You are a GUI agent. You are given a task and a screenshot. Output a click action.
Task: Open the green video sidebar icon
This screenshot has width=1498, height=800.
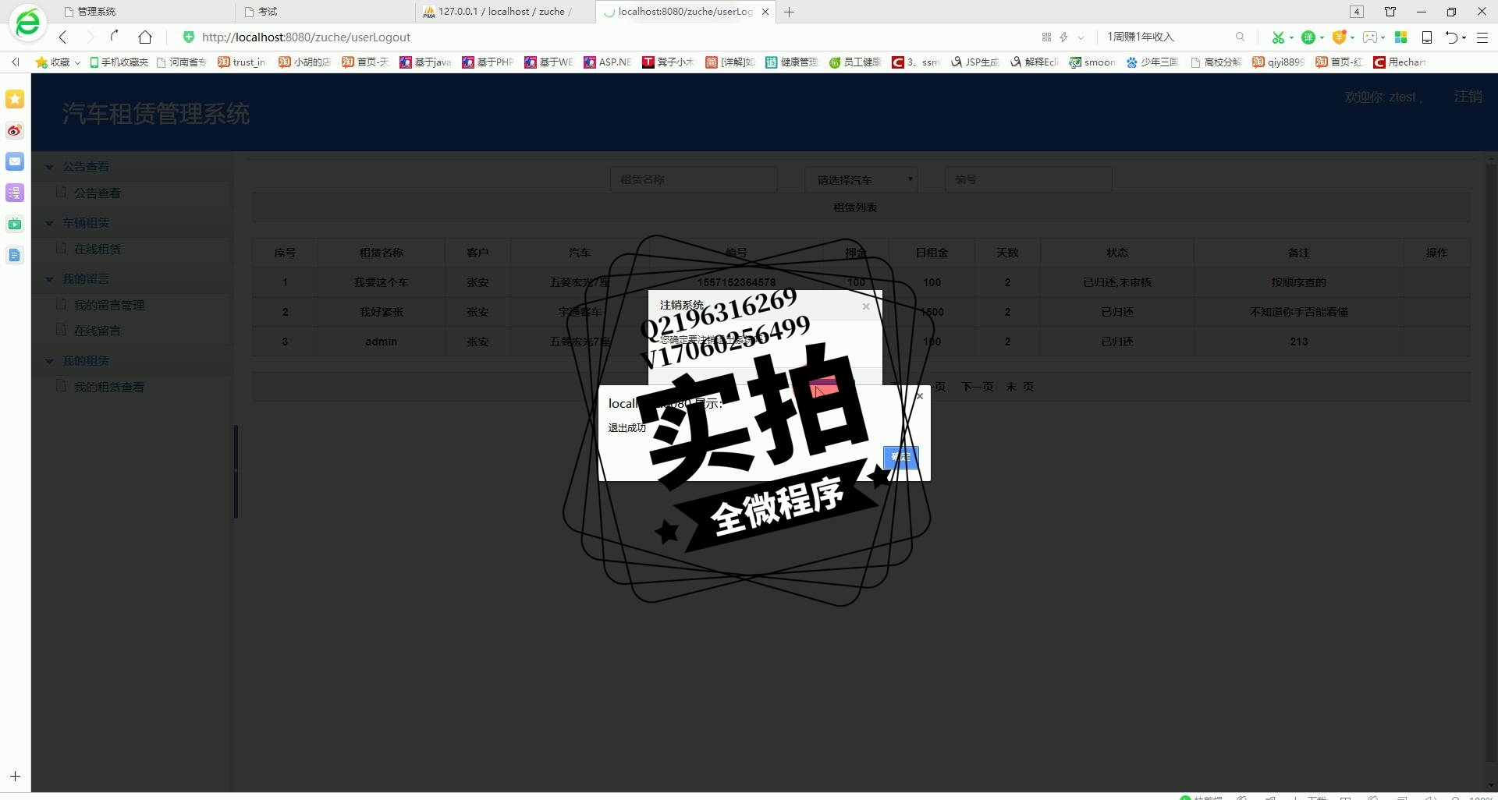coord(15,224)
